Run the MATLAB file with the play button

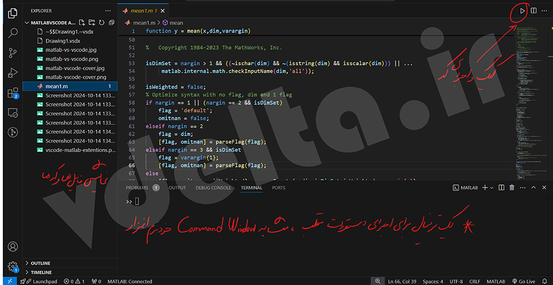pos(523,11)
